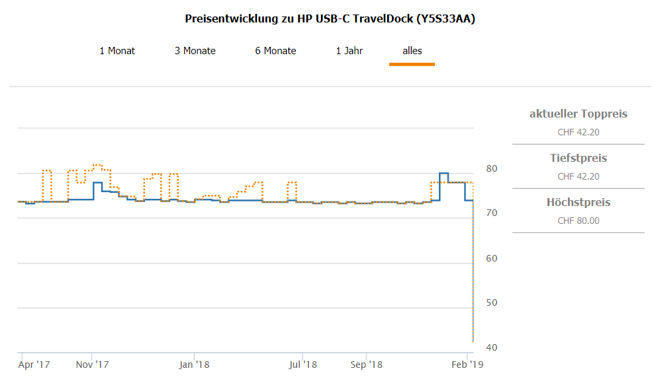Select the alles tab
Screen dimensions: 652x387
(412, 51)
